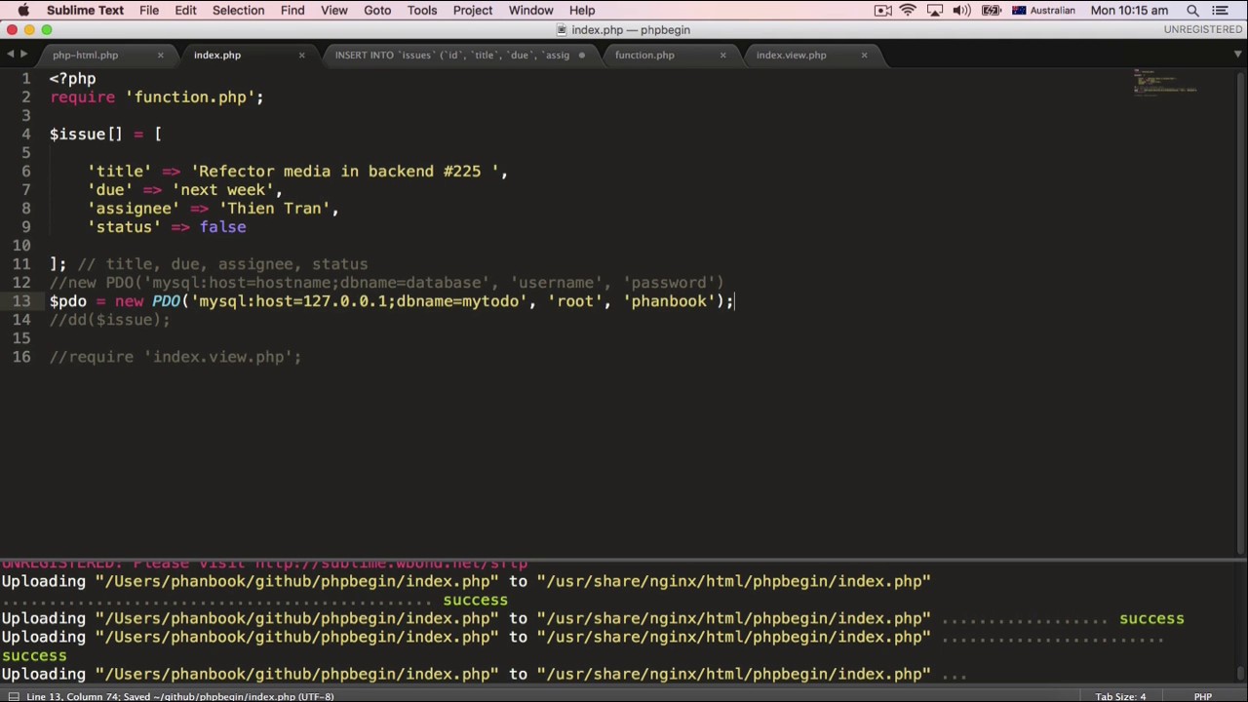Click the battery status icon
The height and width of the screenshot is (702, 1248).
tap(992, 10)
